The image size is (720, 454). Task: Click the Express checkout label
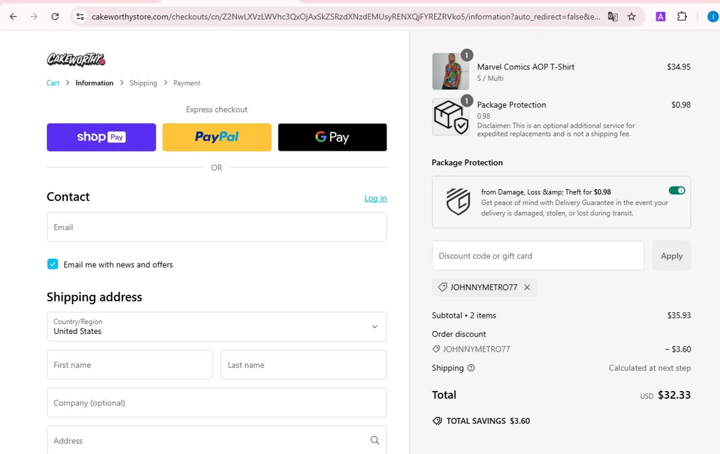tap(217, 109)
